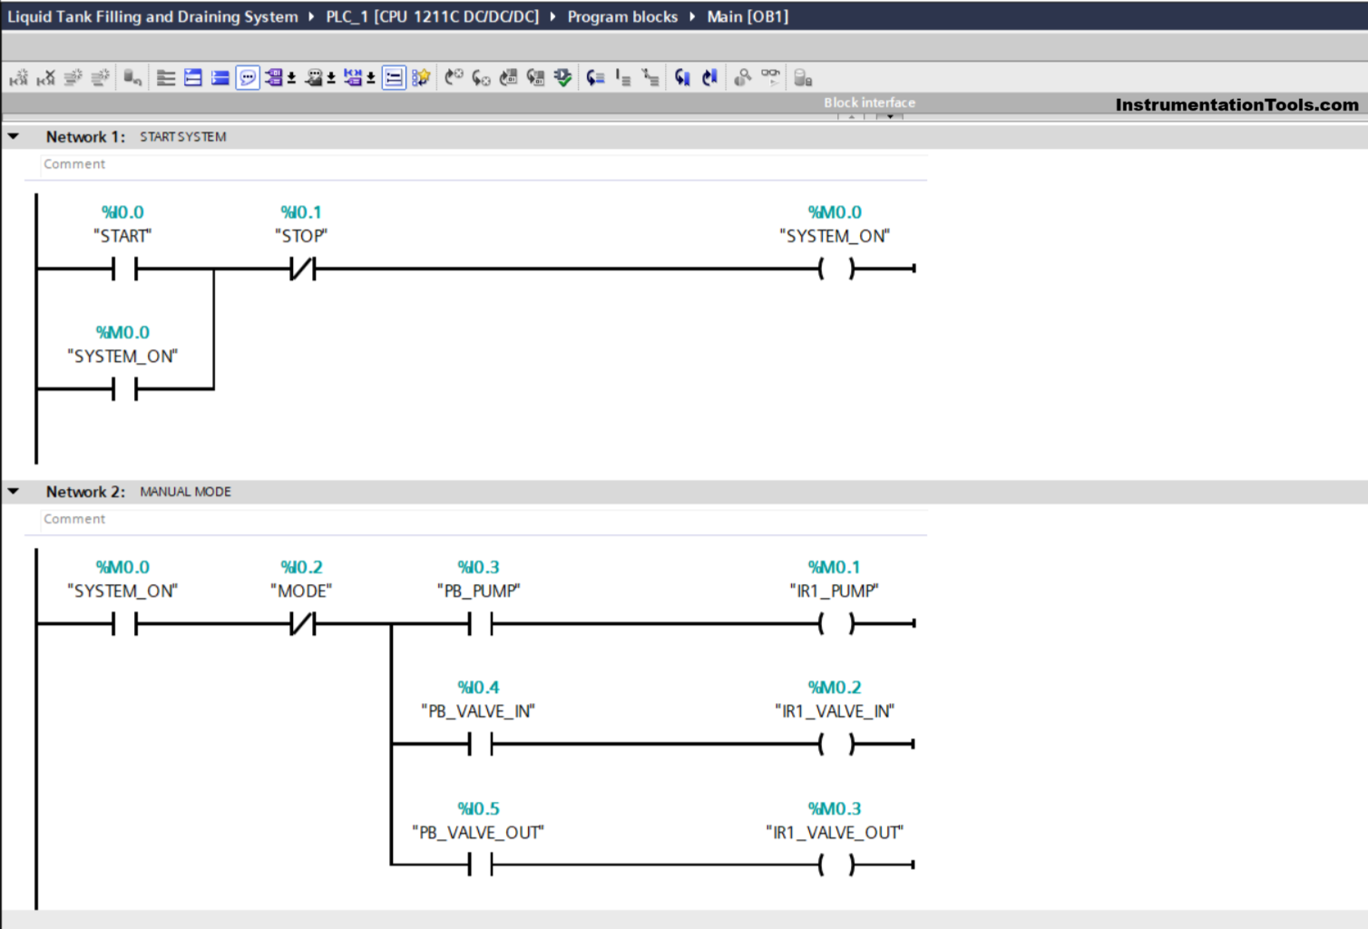Viewport: 1368px width, 929px height.
Task: Close all networks using toolbar icon
Action: 220,78
